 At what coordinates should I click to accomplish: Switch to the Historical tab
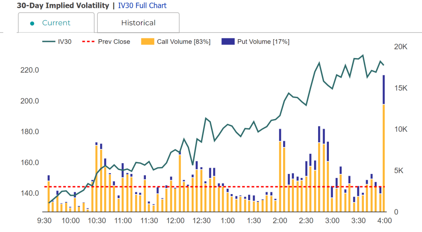[138, 23]
